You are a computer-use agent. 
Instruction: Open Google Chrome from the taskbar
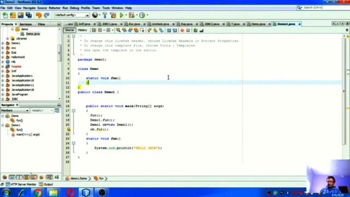[x=38, y=192]
